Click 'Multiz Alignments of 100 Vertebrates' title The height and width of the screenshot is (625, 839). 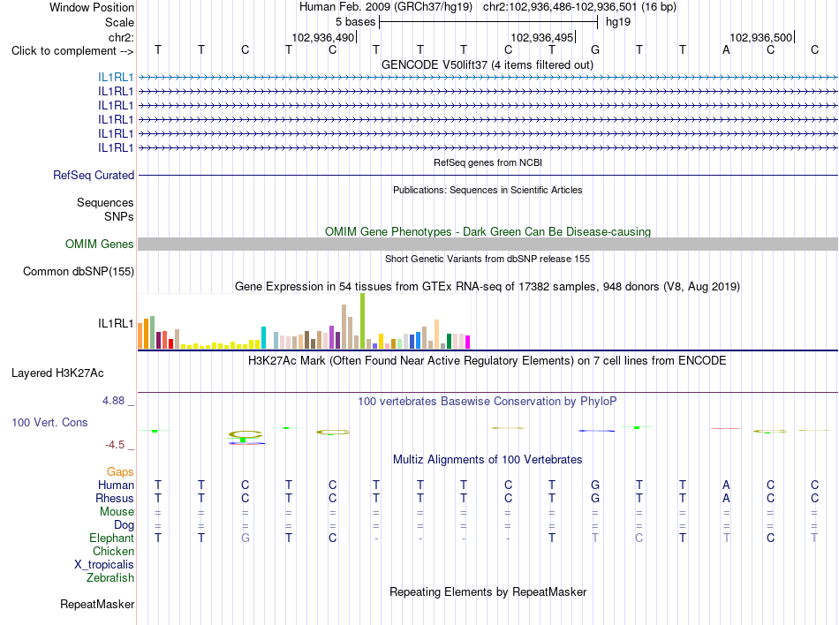488,459
